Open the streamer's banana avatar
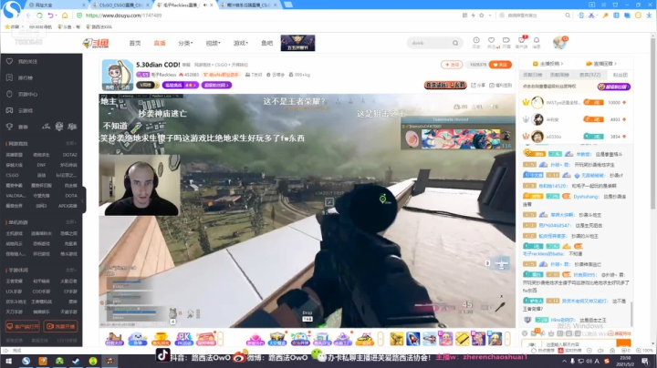The width and height of the screenshot is (657, 368). point(118,75)
